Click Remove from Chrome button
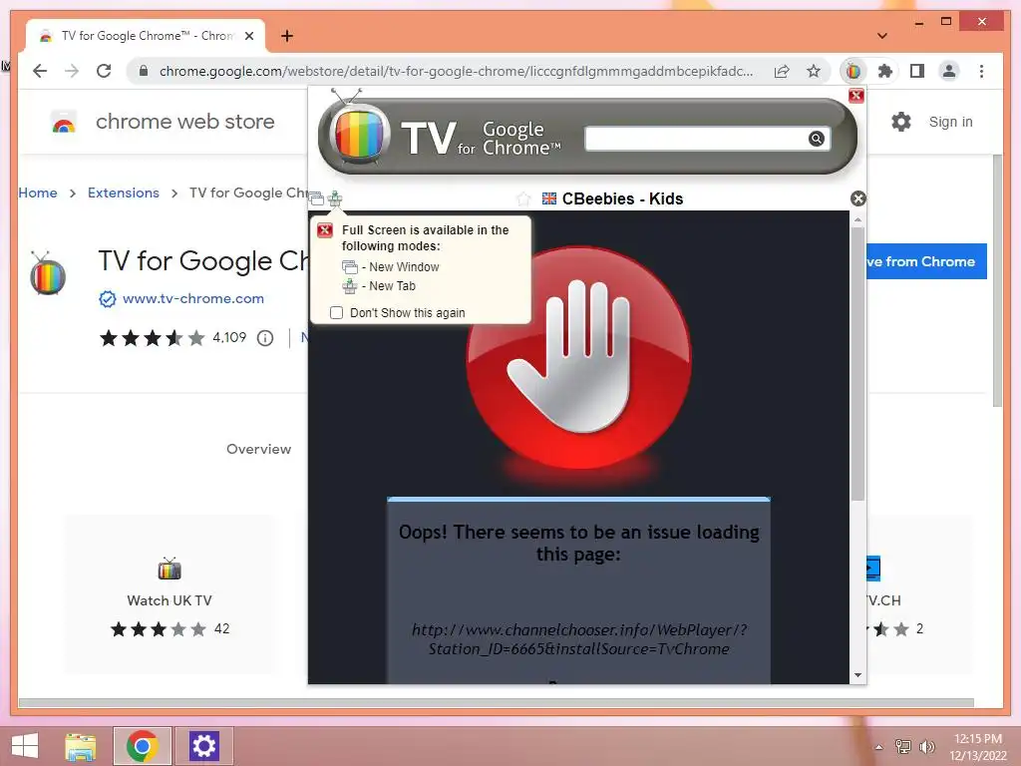Viewport: 1021px width, 766px height. pyautogui.click(x=926, y=261)
